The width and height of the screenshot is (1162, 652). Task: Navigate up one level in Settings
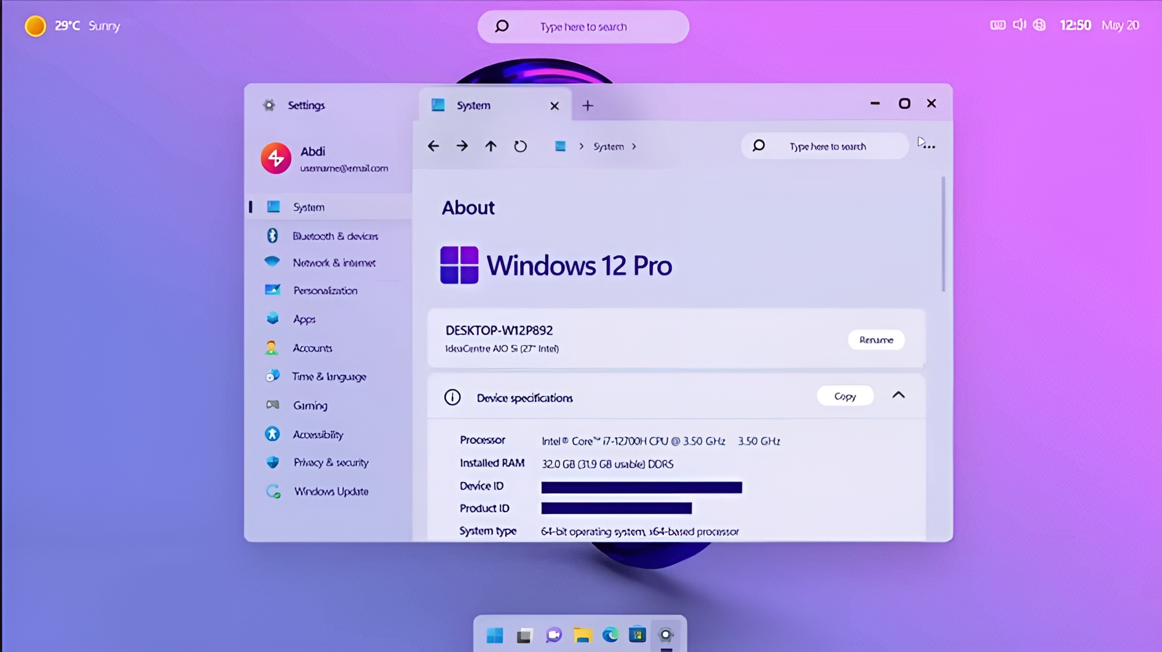click(x=490, y=146)
